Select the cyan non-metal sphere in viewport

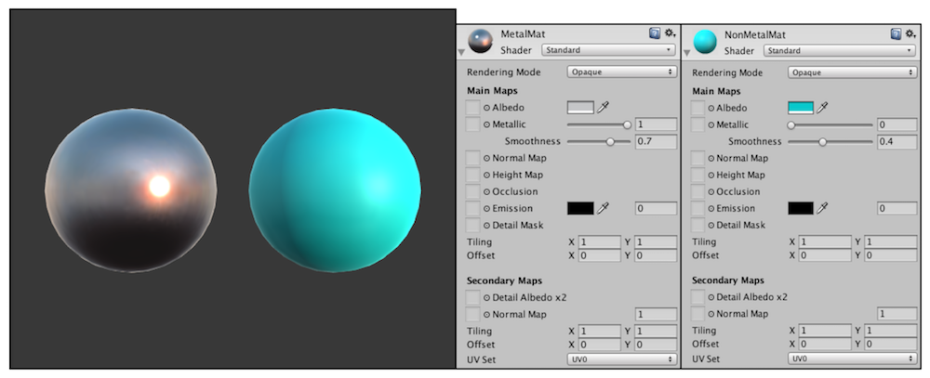(335, 190)
